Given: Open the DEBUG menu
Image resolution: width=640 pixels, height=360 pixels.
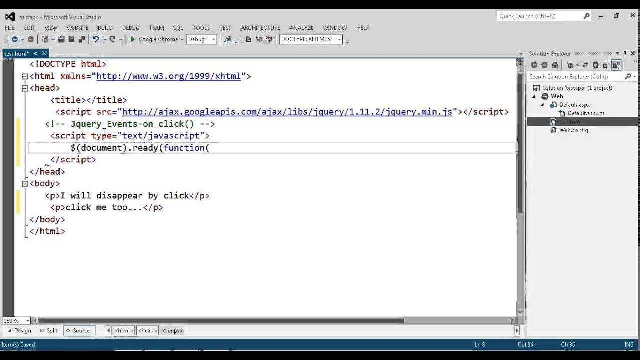Looking at the screenshot, I should pos(131,28).
